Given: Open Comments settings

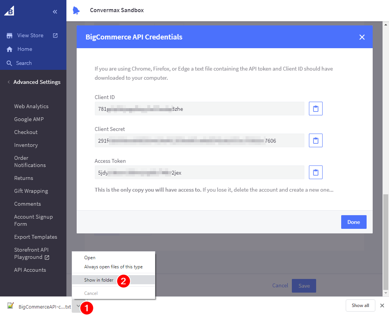Looking at the screenshot, I should click(x=27, y=204).
